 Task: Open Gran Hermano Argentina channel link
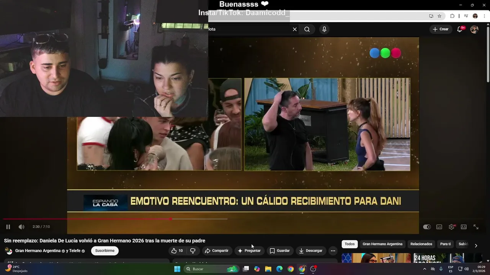pos(38,251)
